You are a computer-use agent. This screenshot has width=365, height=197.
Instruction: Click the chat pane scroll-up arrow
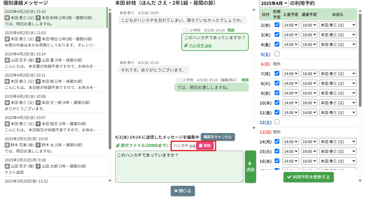pos(254,10)
